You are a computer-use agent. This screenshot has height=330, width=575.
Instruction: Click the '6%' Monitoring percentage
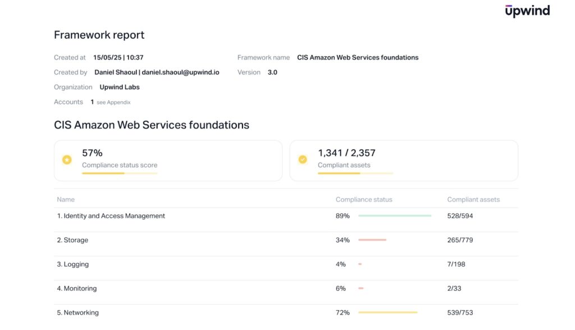click(x=341, y=288)
